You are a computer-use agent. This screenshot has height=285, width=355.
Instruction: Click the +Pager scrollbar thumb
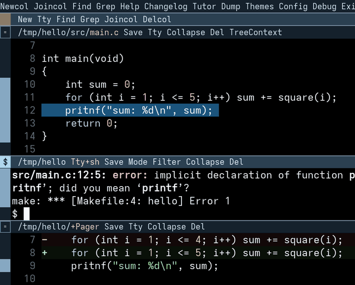click(x=5, y=266)
